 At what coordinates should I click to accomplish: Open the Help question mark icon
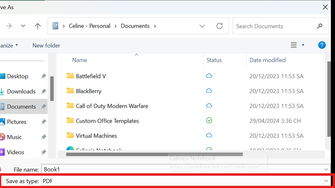coord(322,45)
